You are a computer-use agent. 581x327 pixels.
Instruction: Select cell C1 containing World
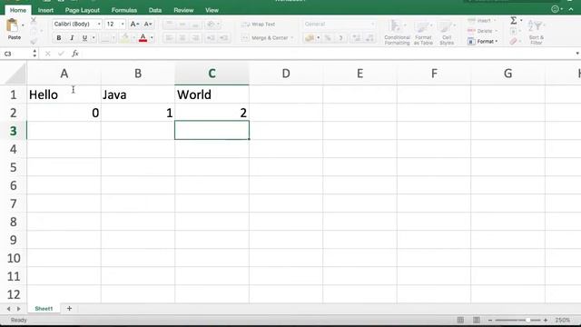pos(212,94)
